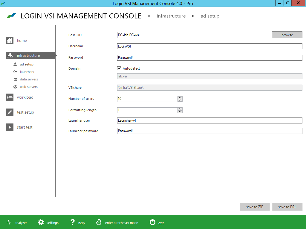Screen dimensions: 306x229
Task: Open launchers submenu item
Action: coord(27,72)
